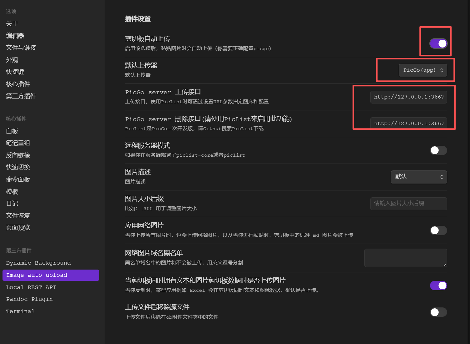Turn on 应用网络图片

pos(438,230)
